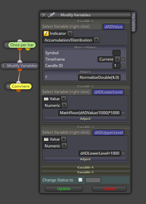Click the orange output connector of Comment block

click(18, 91)
